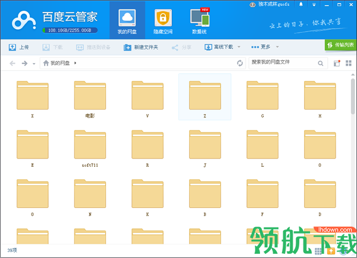Screen dimensions: 357x258
Task: Open navigation history dropdown arrow
Action: [x=34, y=64]
